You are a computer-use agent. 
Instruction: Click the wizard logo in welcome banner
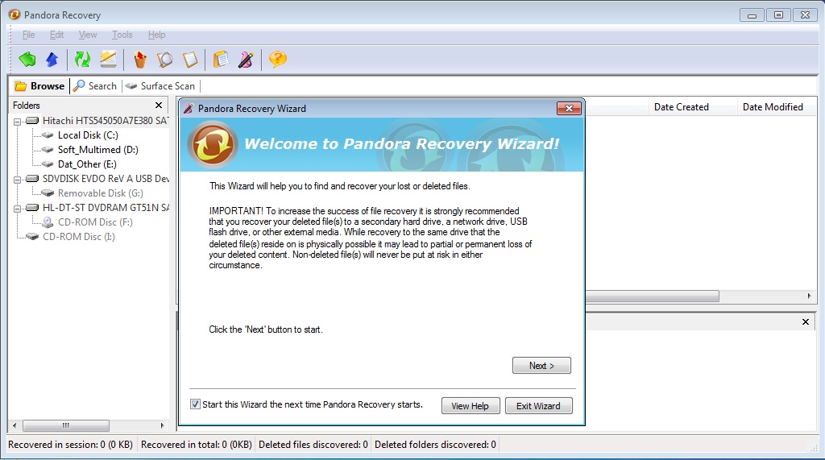(x=213, y=143)
